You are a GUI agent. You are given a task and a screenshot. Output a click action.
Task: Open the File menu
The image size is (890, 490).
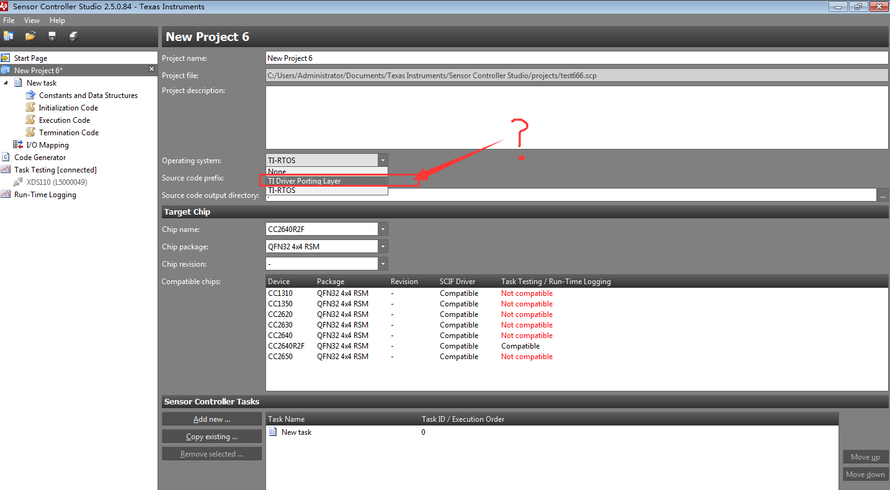(9, 20)
